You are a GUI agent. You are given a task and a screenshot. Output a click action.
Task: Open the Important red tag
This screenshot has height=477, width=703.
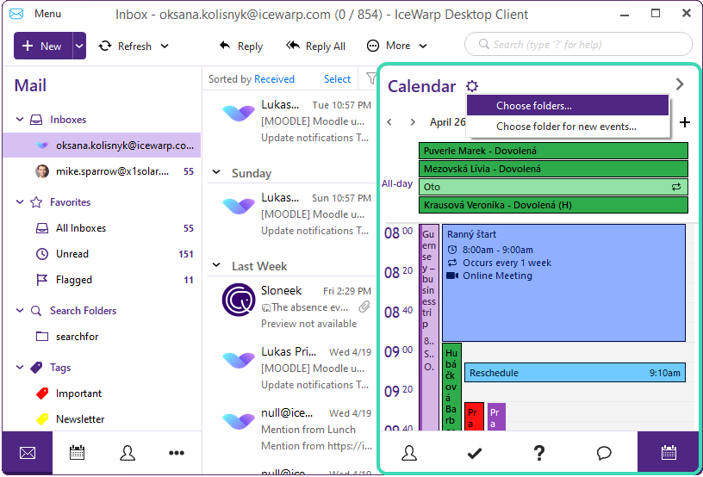(78, 393)
